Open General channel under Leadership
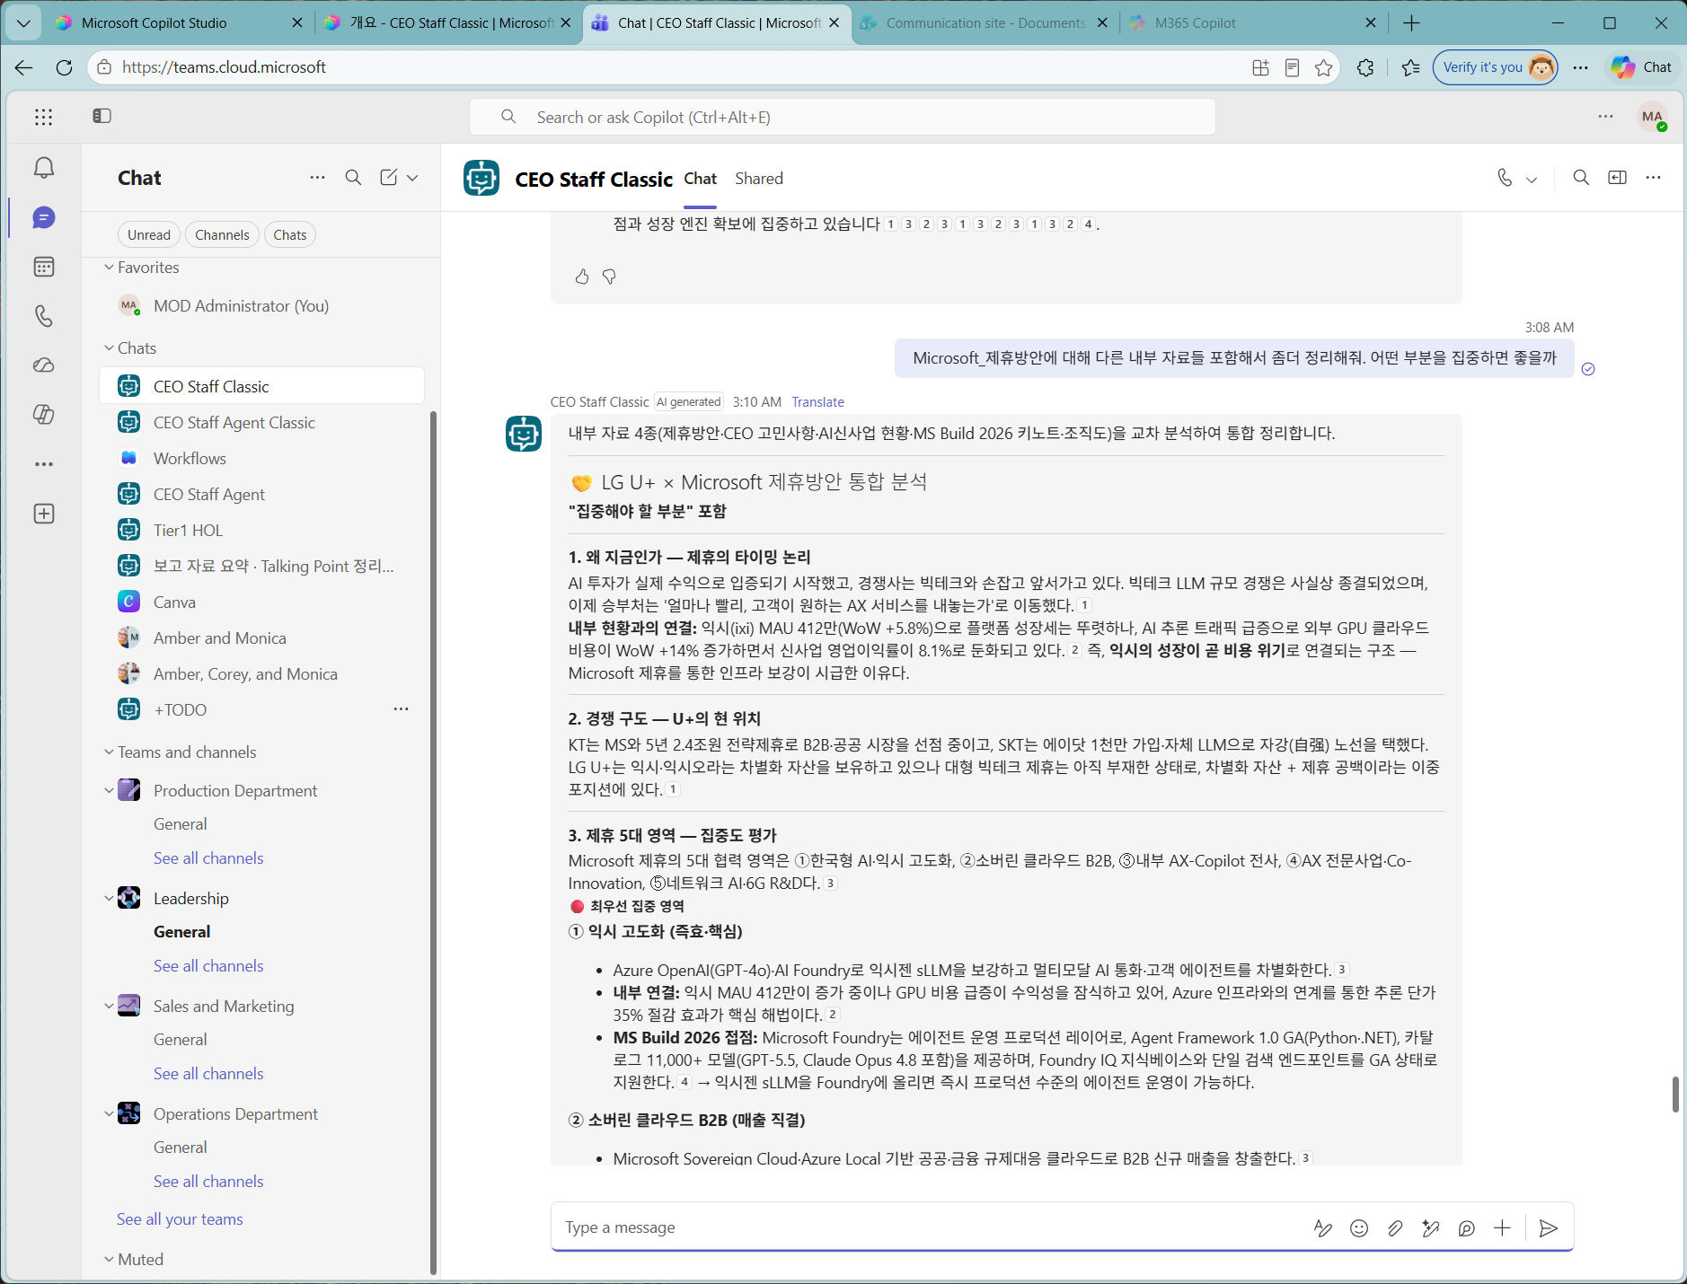Viewport: 1687px width, 1284px height. click(181, 932)
